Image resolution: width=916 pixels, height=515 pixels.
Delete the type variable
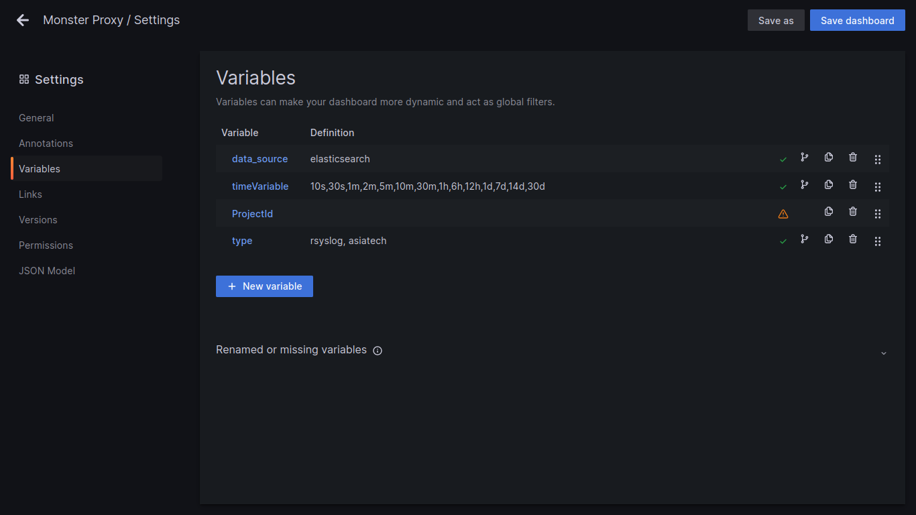click(x=853, y=239)
